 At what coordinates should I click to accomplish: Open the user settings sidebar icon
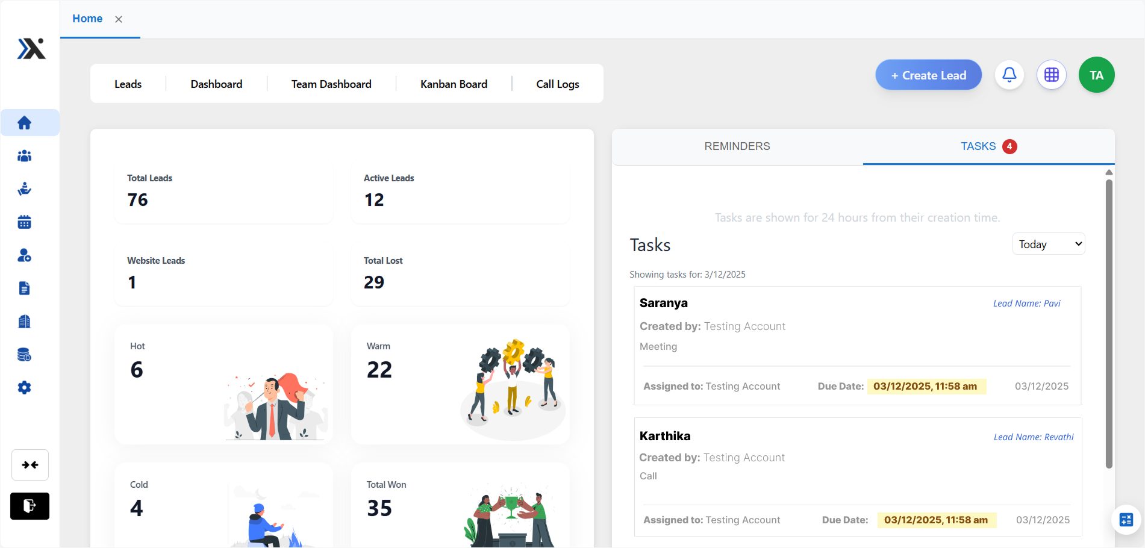pos(25,255)
